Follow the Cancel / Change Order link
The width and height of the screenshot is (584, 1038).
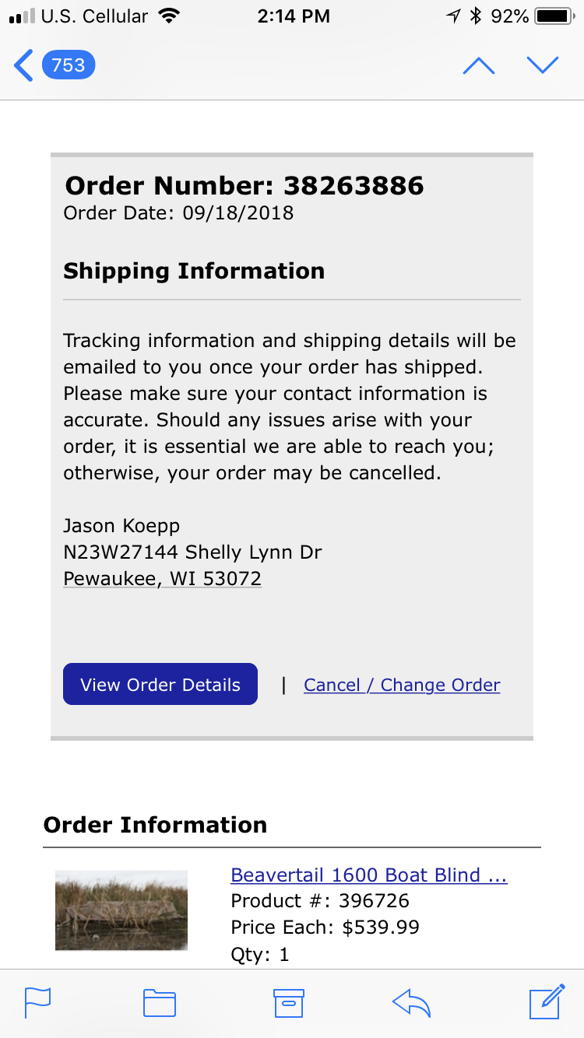click(x=402, y=685)
